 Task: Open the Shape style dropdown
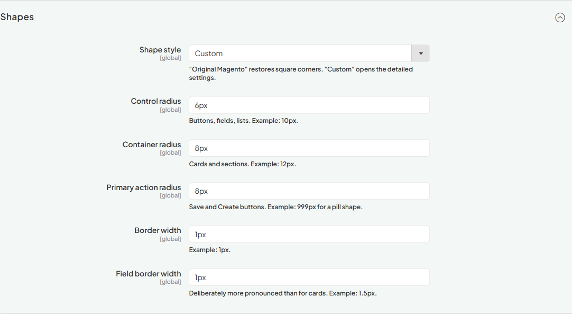pyautogui.click(x=309, y=53)
